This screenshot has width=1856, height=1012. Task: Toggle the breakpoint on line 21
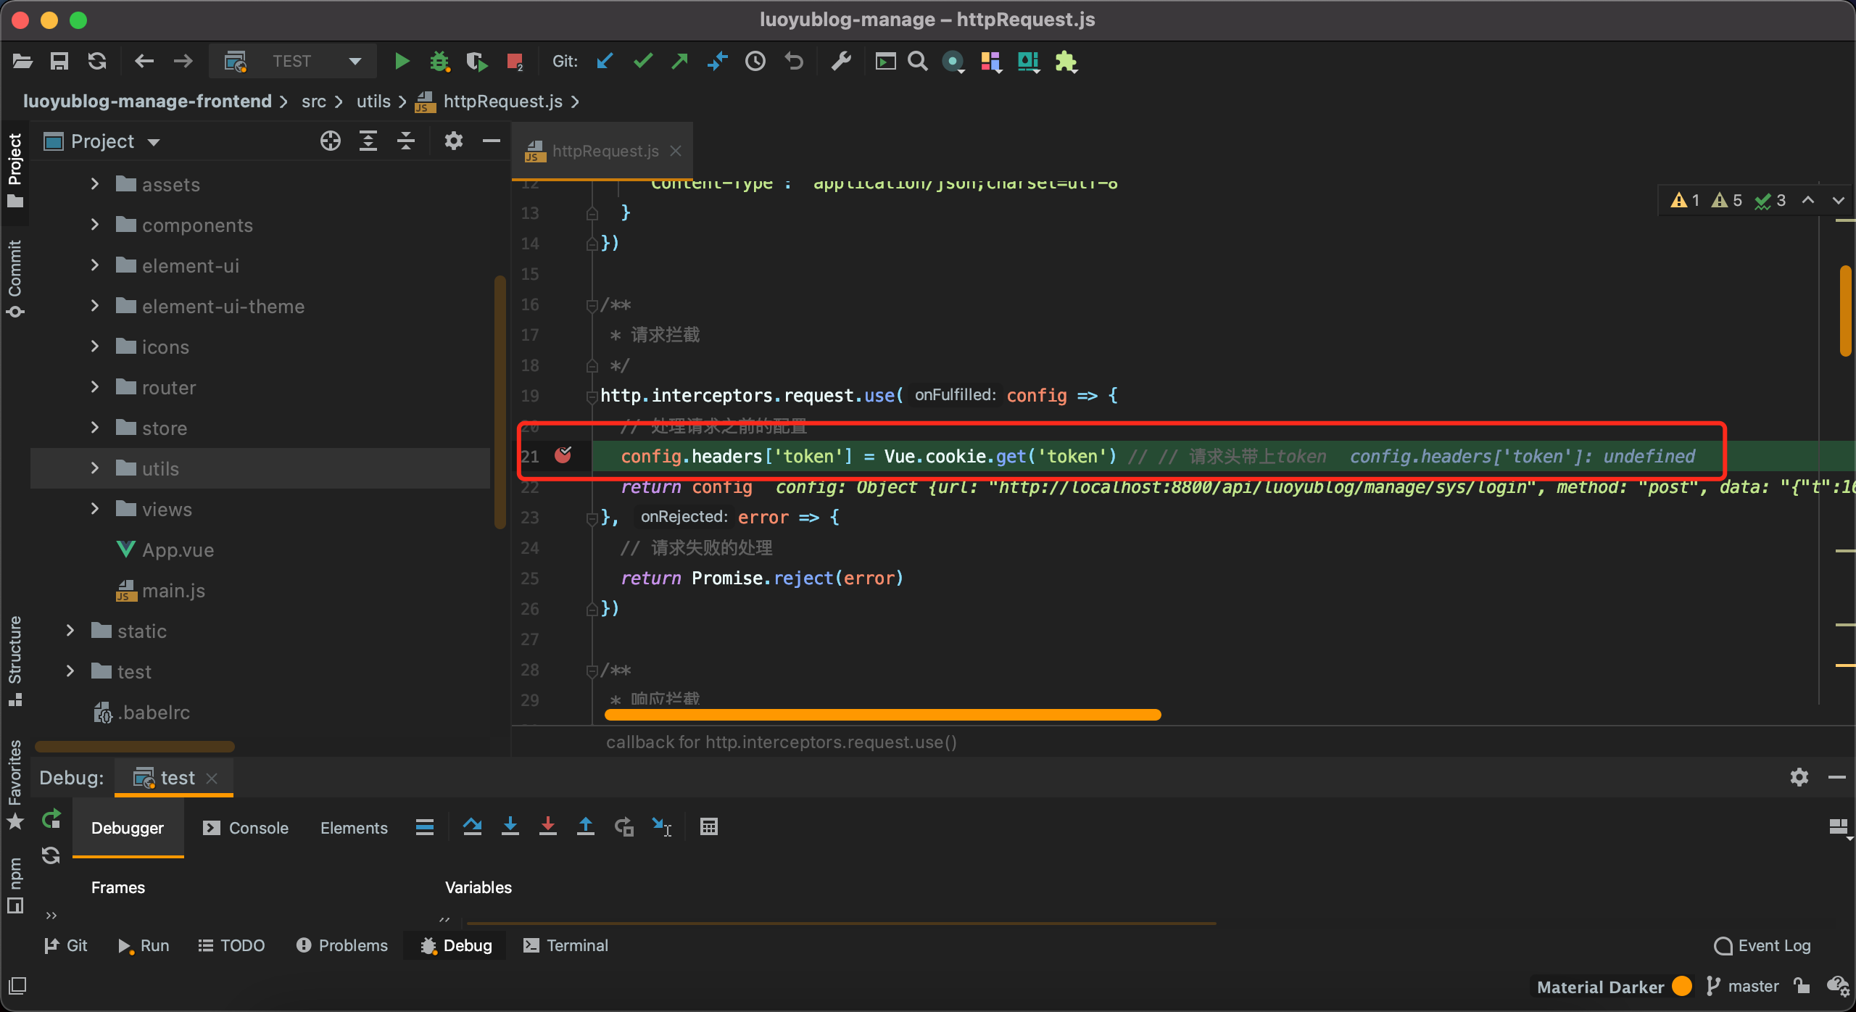coord(563,455)
